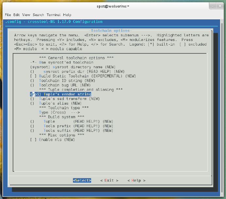Select build system Tuple (READ HELP!) entry
The width and height of the screenshot is (226, 199).
point(72,121)
